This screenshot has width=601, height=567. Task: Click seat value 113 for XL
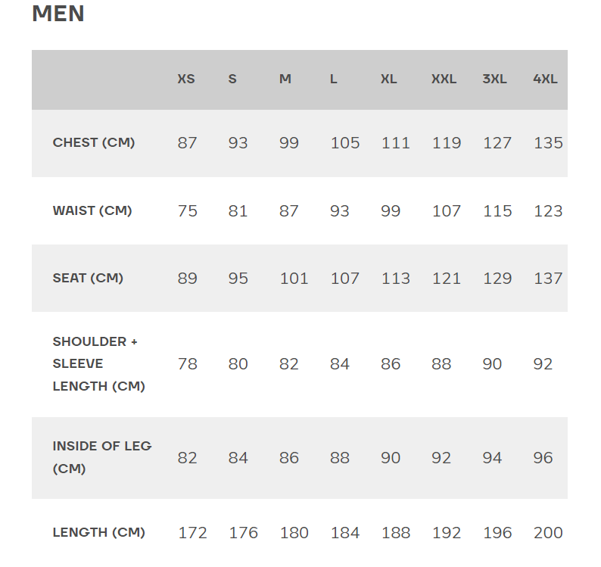pyautogui.click(x=396, y=279)
